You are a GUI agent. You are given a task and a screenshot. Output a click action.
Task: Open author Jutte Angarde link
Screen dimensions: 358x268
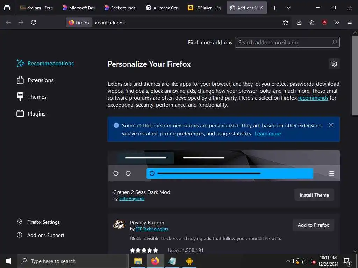131,199
